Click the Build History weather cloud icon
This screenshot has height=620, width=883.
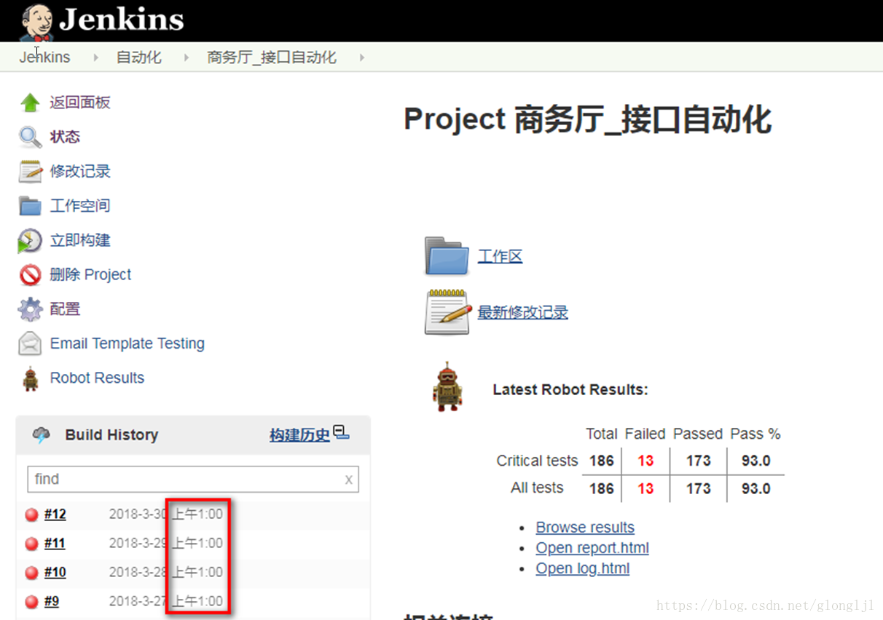pyautogui.click(x=42, y=435)
